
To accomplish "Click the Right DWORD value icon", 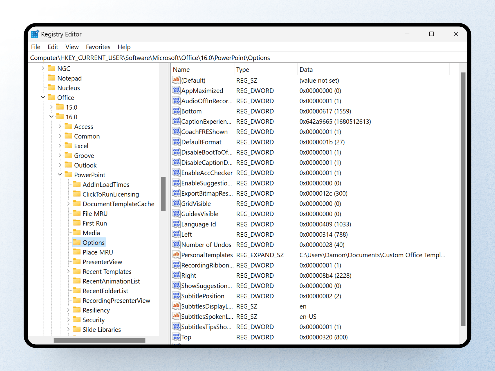I will (x=176, y=275).
